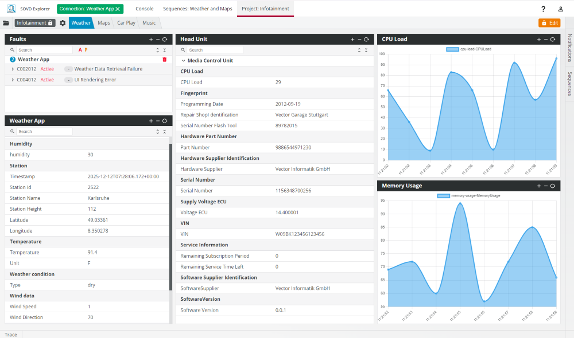Screen dimensions: 574x338
Task: Collapse the Media Control Unit section
Action: pos(183,61)
